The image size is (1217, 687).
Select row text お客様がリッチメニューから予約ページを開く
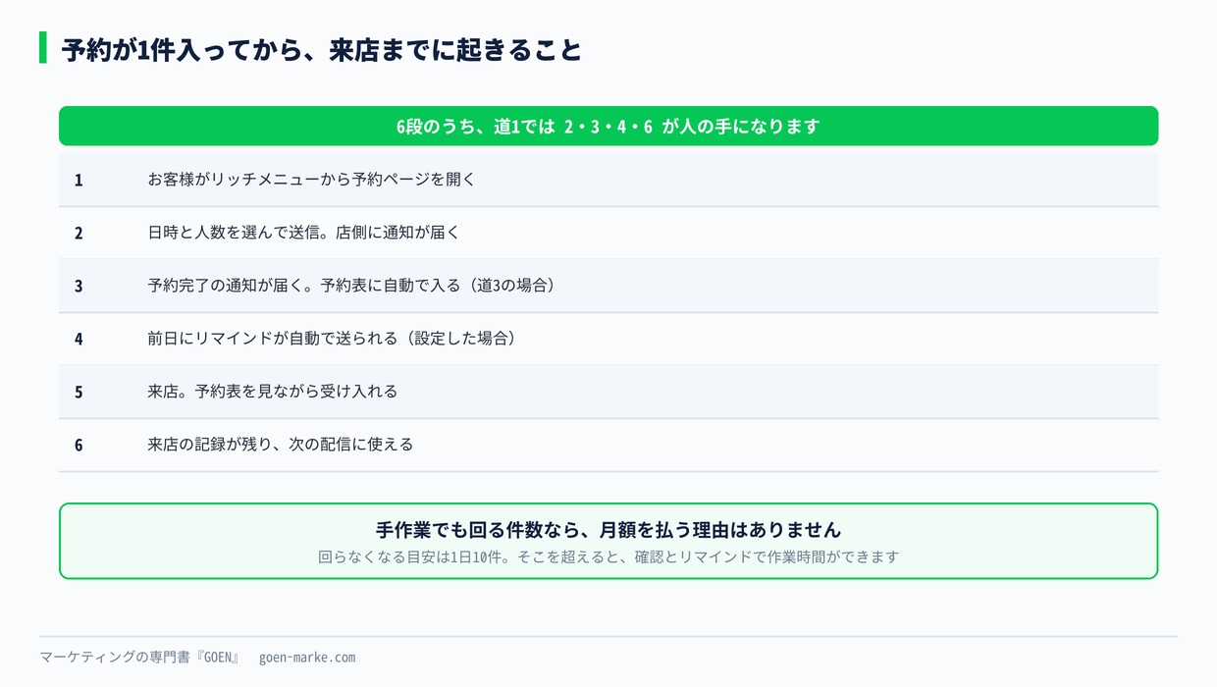pos(311,180)
